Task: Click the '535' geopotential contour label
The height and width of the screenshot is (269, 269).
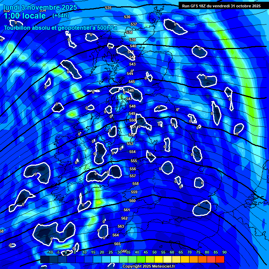Action: point(108,8)
